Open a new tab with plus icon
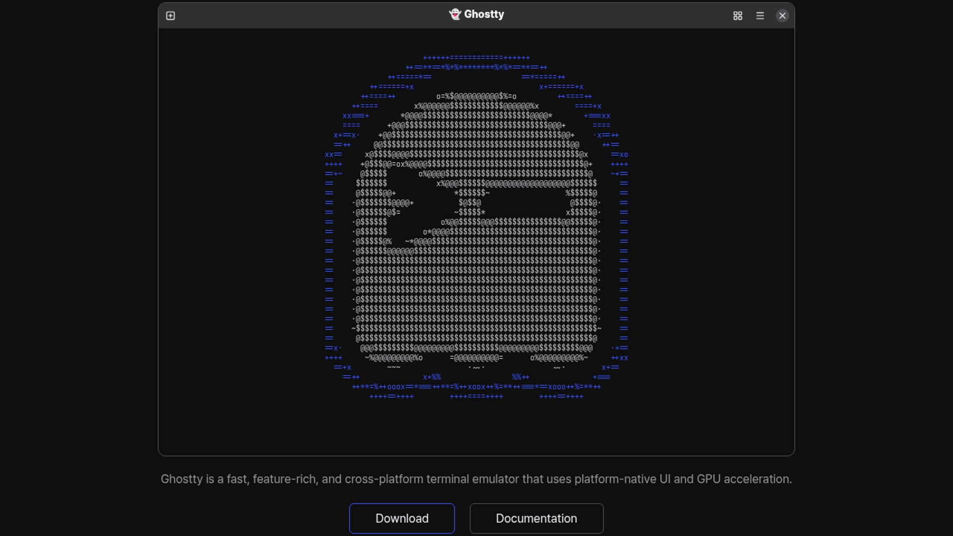The width and height of the screenshot is (953, 536). pyautogui.click(x=170, y=16)
